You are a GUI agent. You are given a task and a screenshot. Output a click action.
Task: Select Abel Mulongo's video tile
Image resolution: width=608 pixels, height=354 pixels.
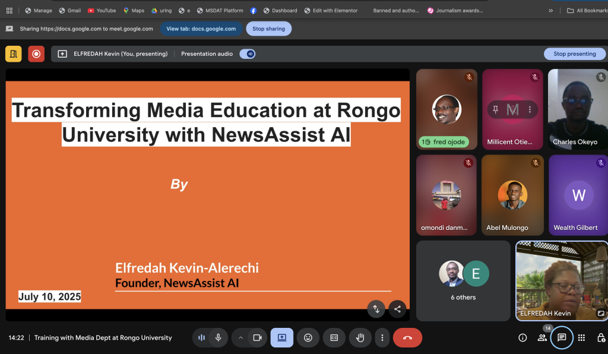point(512,195)
